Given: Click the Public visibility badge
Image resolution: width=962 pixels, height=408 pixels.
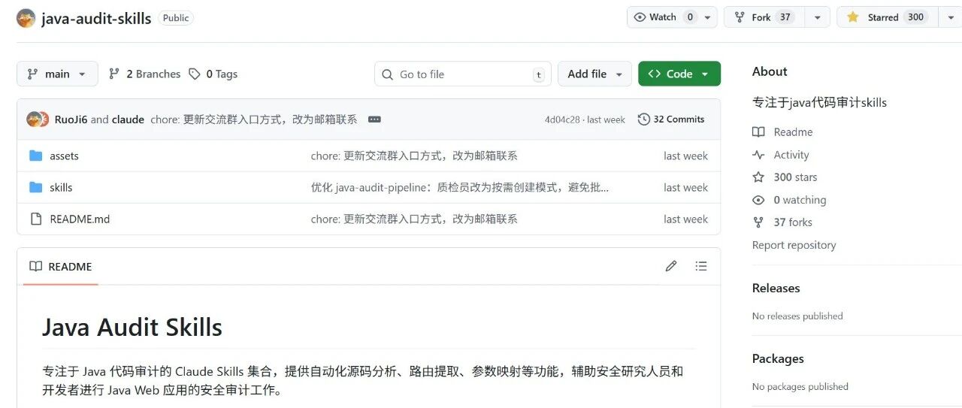Looking at the screenshot, I should (x=176, y=18).
